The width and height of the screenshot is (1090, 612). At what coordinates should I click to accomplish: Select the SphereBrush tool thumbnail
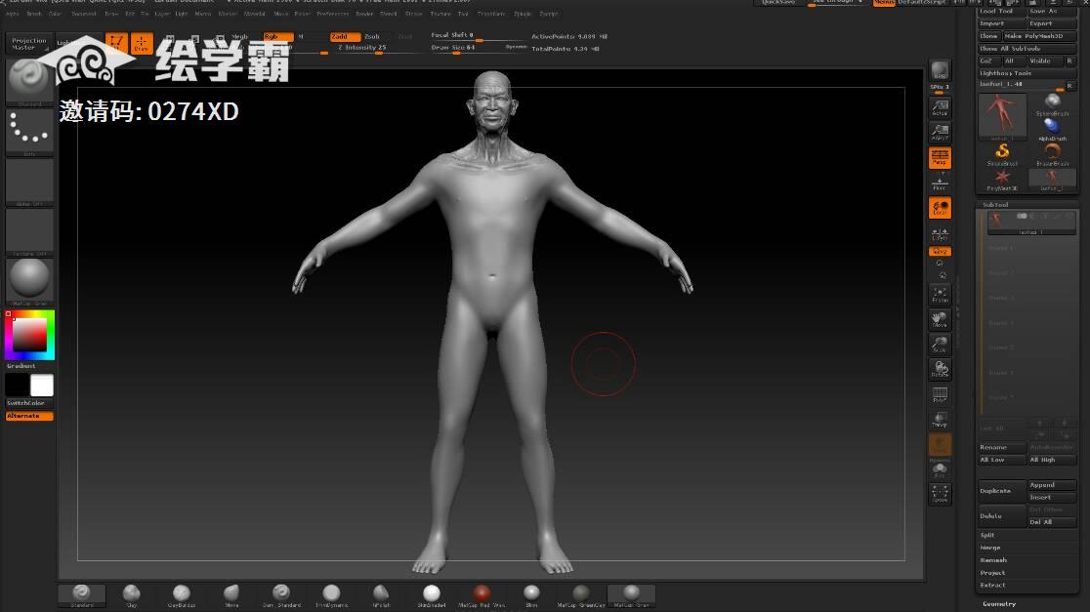click(x=1052, y=104)
